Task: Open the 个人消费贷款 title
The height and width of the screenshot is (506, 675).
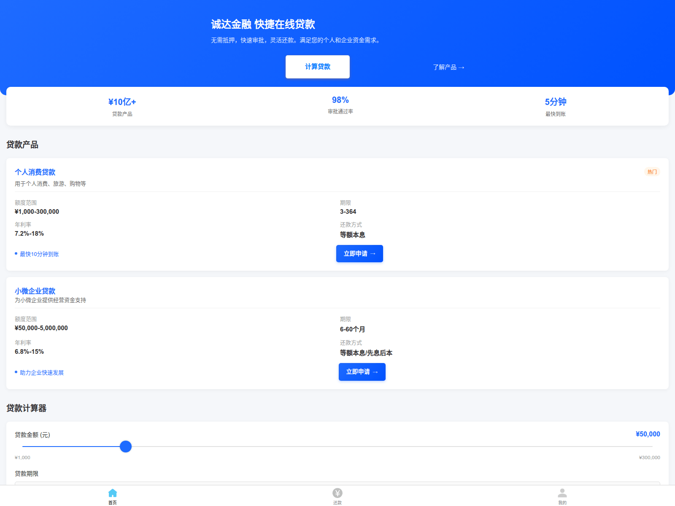Action: point(35,172)
